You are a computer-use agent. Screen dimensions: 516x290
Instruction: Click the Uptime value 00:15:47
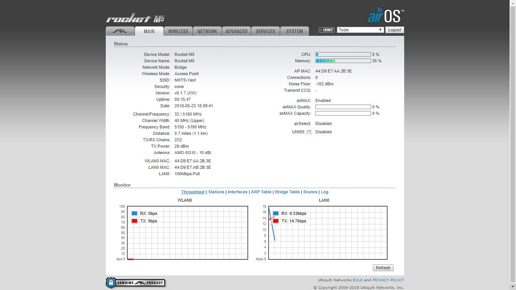(x=182, y=99)
